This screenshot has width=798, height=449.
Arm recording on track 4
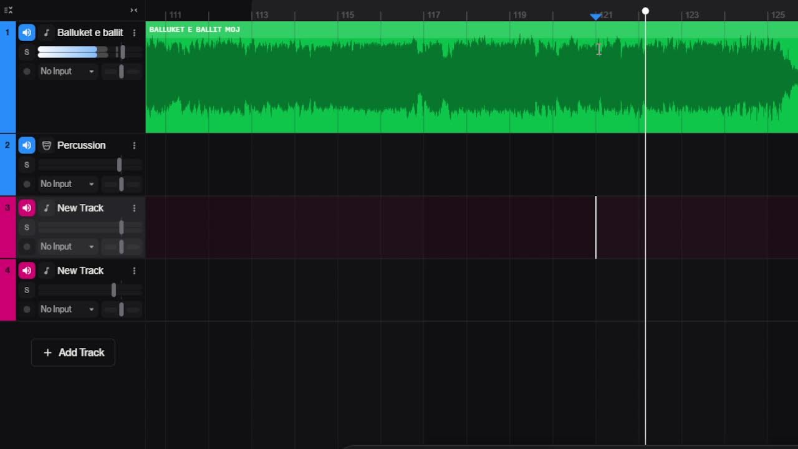tap(27, 309)
